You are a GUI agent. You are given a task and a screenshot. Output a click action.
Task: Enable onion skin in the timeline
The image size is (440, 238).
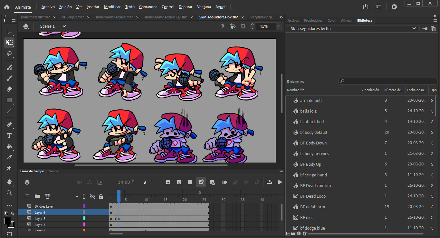point(225,182)
